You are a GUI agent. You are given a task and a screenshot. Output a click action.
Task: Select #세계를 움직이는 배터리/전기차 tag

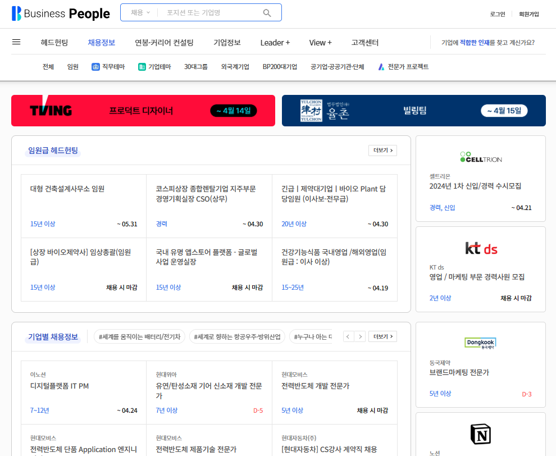pos(140,336)
